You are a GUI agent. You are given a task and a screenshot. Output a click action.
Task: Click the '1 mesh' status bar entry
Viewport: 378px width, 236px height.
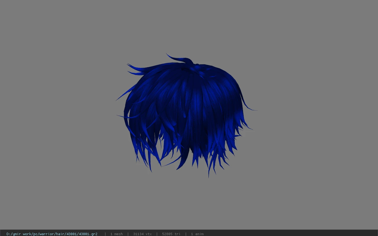[x=116, y=234]
